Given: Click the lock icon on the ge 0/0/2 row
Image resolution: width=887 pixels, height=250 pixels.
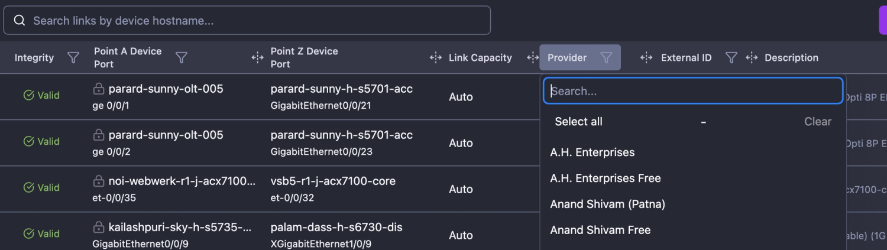Looking at the screenshot, I should (99, 135).
